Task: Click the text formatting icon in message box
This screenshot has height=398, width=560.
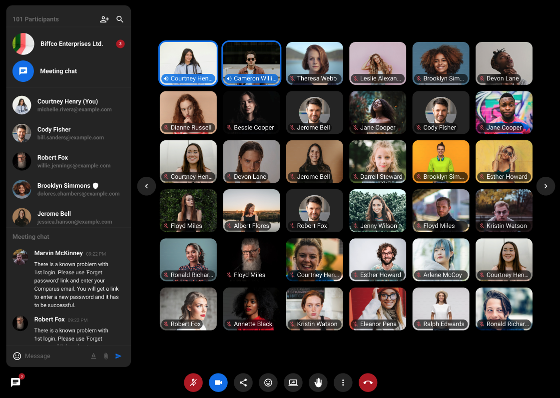Action: (93, 356)
